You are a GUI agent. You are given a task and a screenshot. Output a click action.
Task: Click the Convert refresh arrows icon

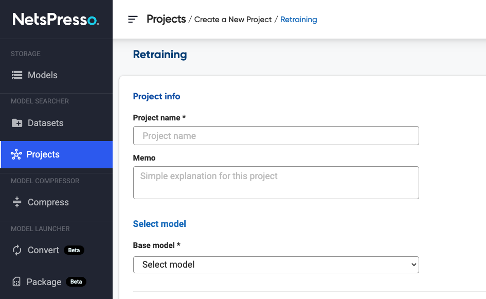click(x=17, y=250)
